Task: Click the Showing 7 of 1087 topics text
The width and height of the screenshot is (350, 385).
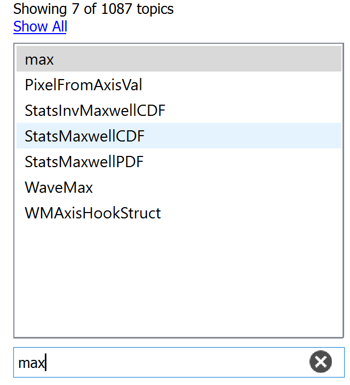Action: [x=93, y=9]
